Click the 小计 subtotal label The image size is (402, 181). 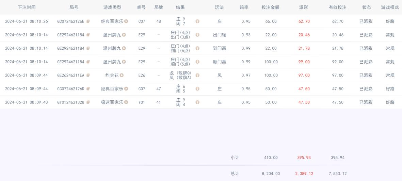(235, 158)
